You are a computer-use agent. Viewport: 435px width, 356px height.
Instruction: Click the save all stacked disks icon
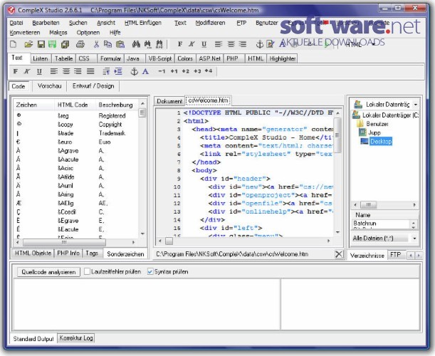65,44
